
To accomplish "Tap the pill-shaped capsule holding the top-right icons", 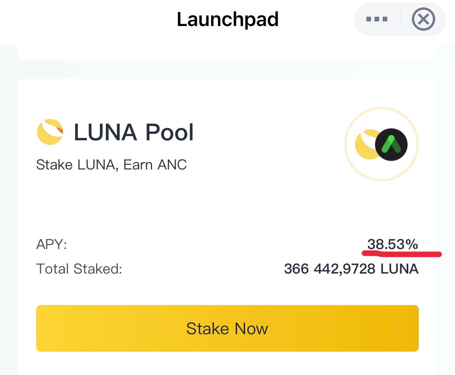I will tap(400, 19).
